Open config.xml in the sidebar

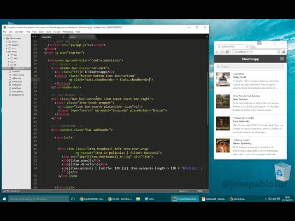[17, 85]
